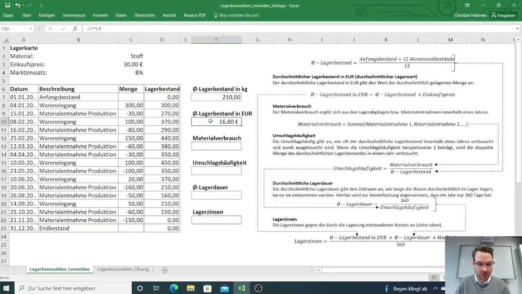Click Ø-Lagerbestand in kg value 210,00
Image resolution: width=522 pixels, height=294 pixels.
[x=216, y=97]
